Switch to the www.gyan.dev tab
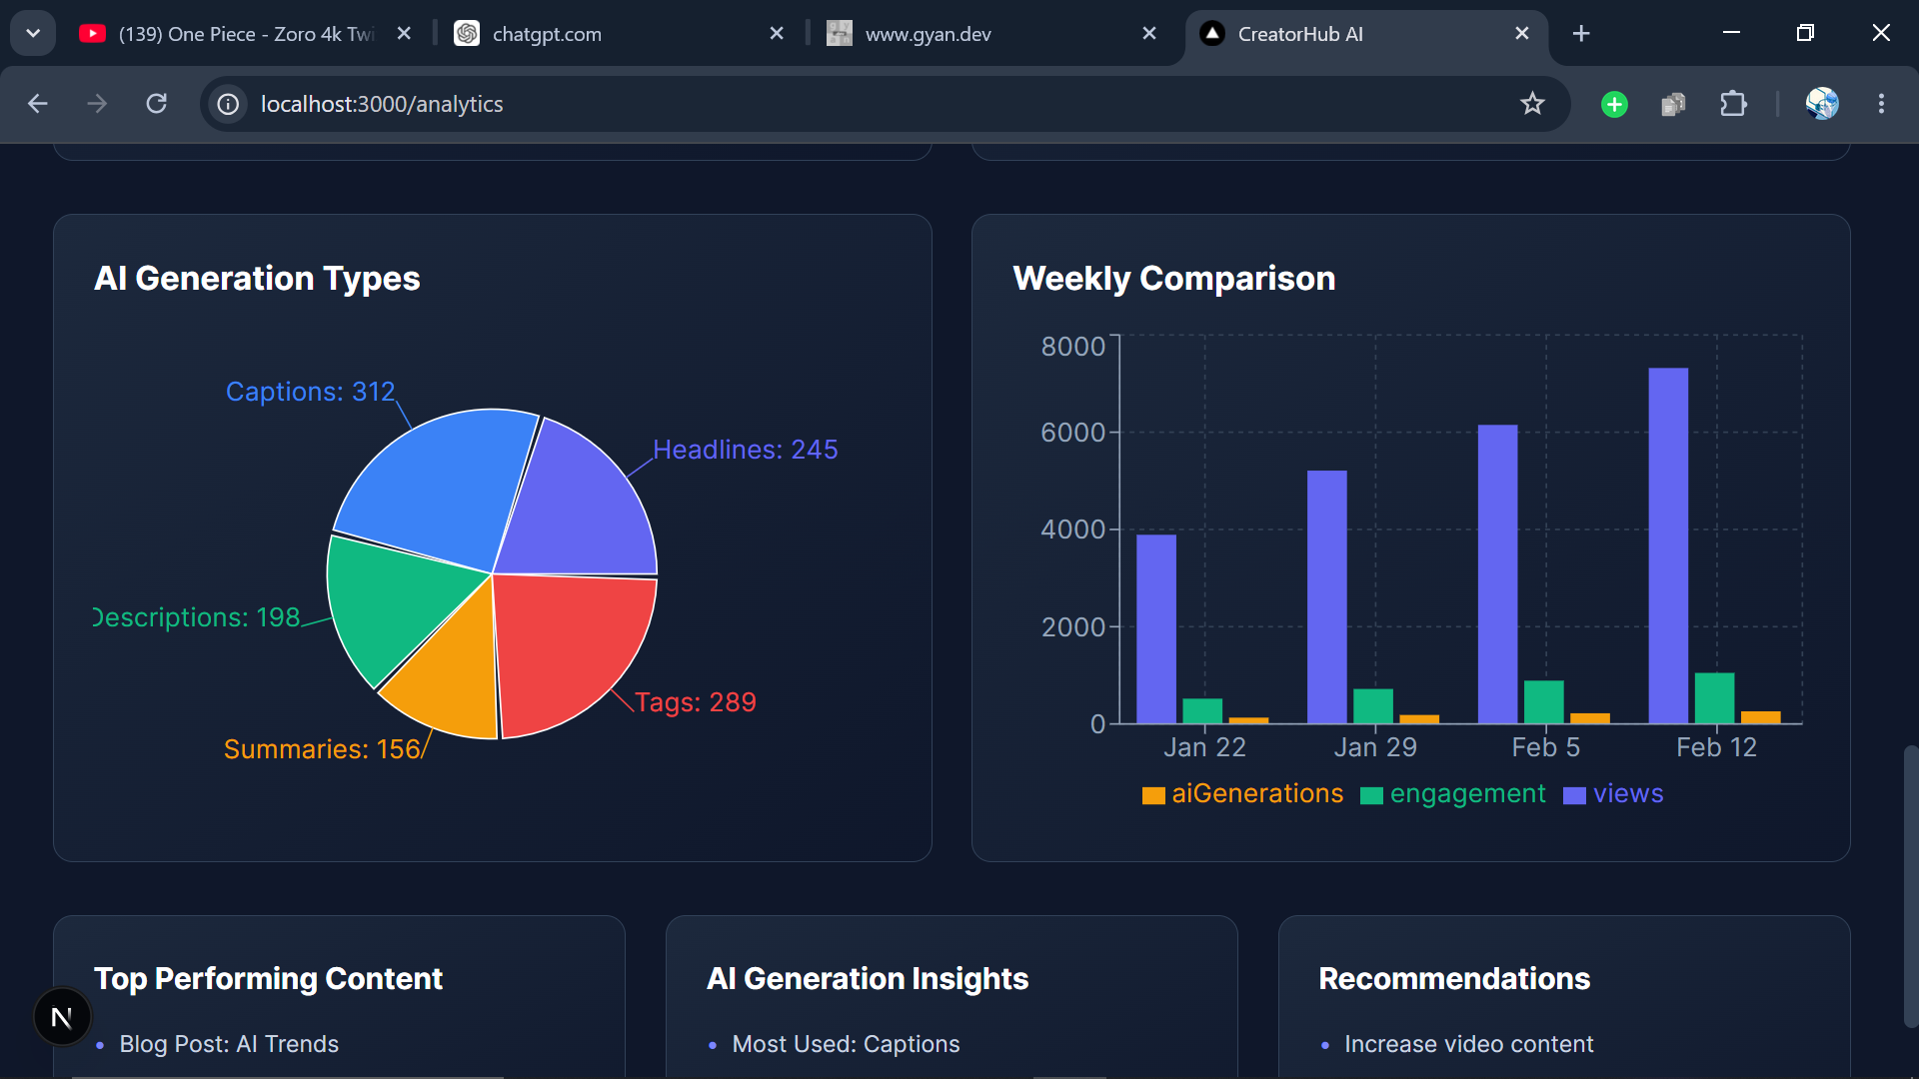This screenshot has width=1919, height=1079. pyautogui.click(x=991, y=34)
